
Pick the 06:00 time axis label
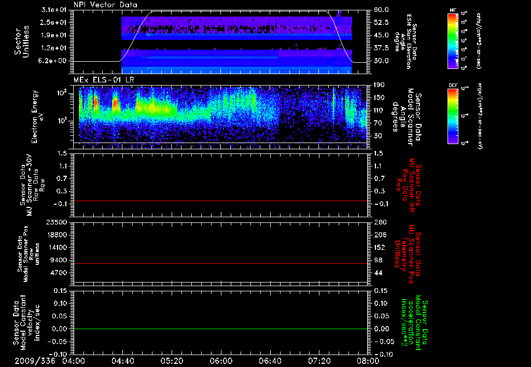[x=221, y=361]
